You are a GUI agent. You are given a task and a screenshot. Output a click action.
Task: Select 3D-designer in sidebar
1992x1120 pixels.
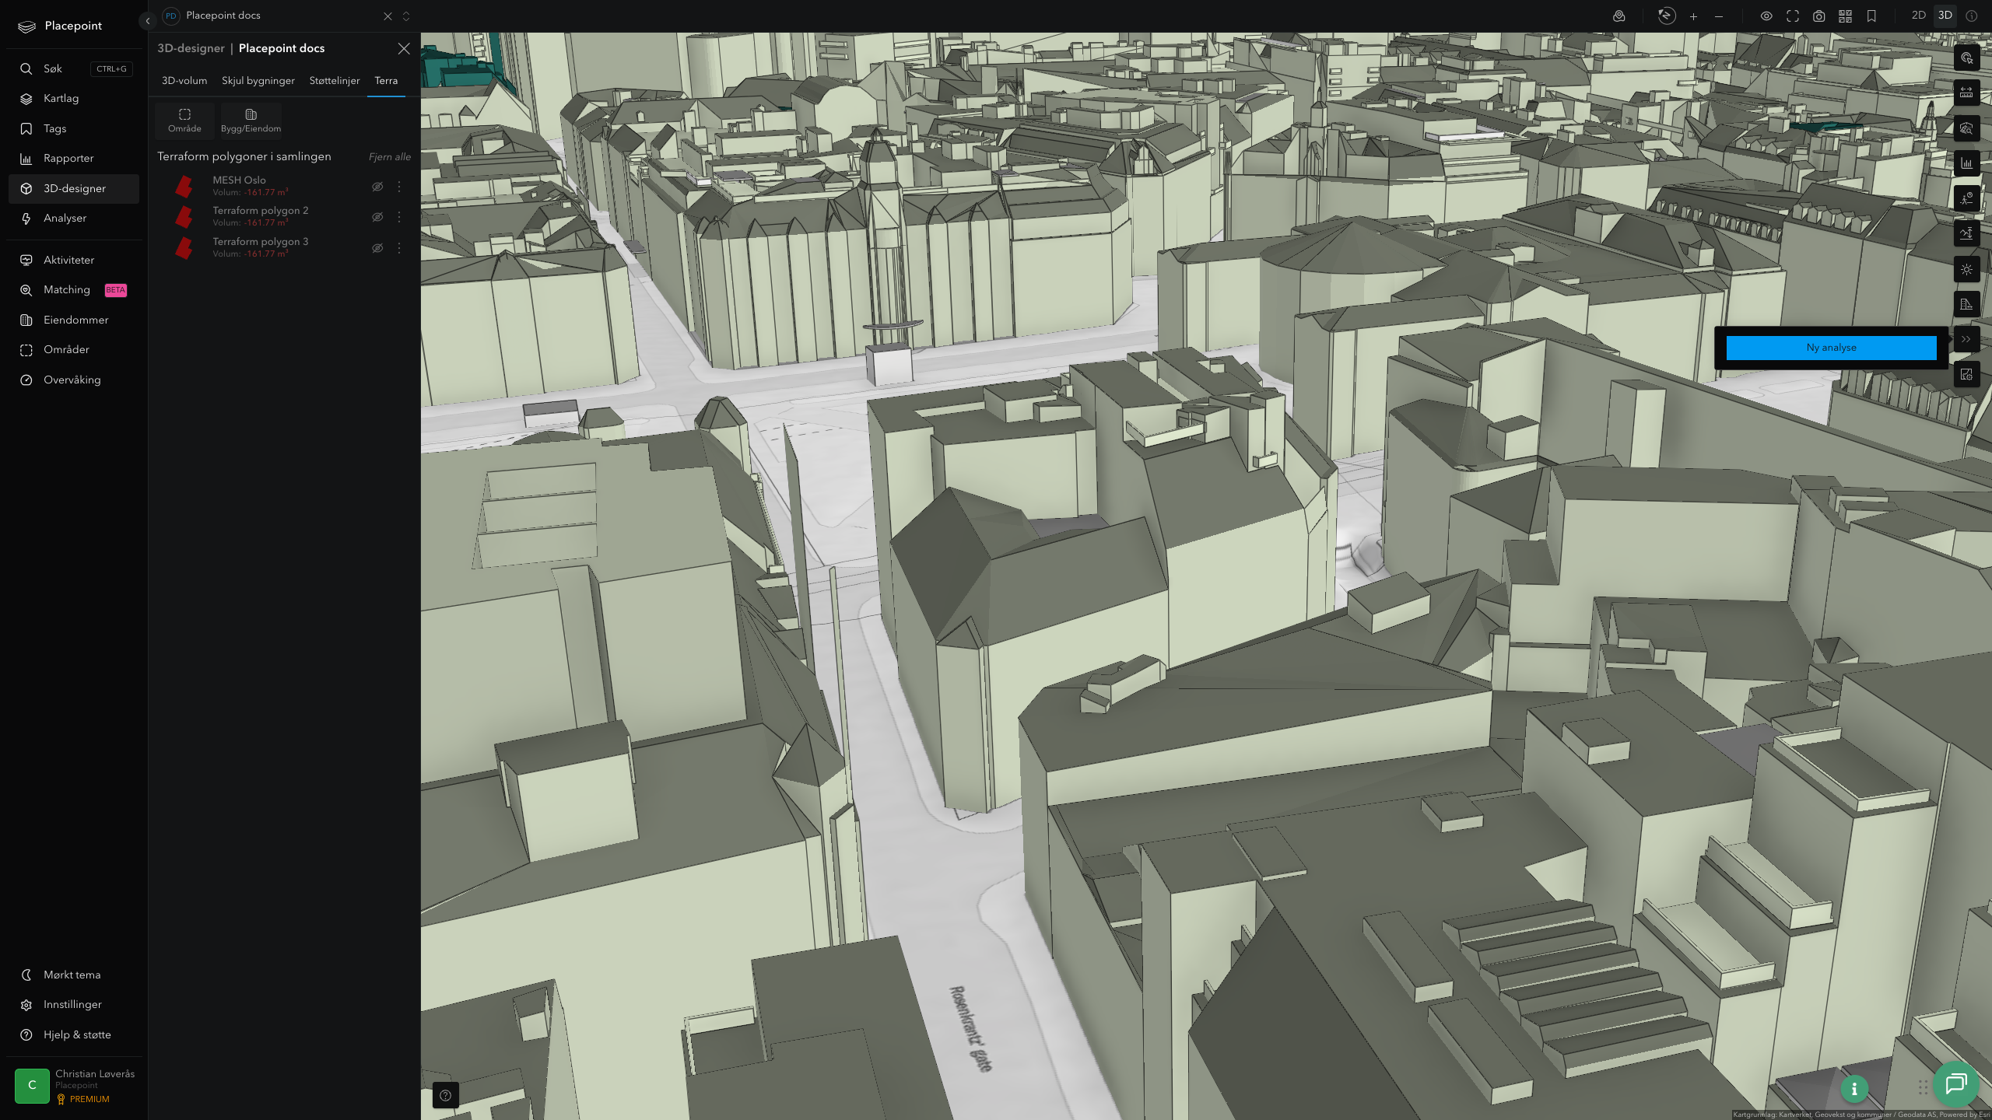[74, 188]
